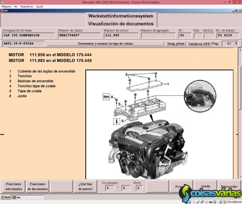
Task: Click the 'Werkstattinformationssystem' heading
Action: click(x=121, y=16)
